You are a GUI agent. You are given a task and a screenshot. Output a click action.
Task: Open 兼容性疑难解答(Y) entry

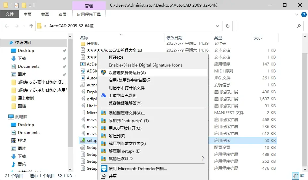click(x=125, y=103)
